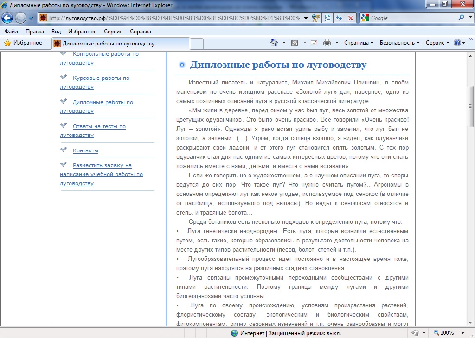Click the Google icon in search box
Screen dimensions: 475x338
[365, 18]
